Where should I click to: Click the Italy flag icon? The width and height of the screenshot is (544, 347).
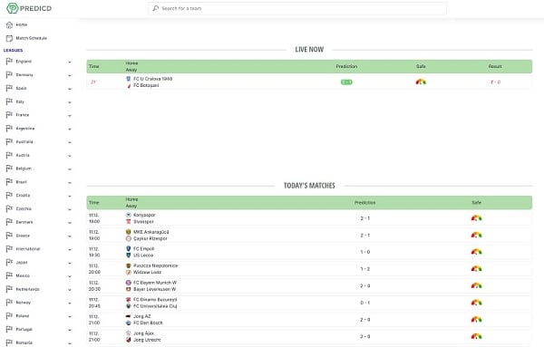click(9, 101)
